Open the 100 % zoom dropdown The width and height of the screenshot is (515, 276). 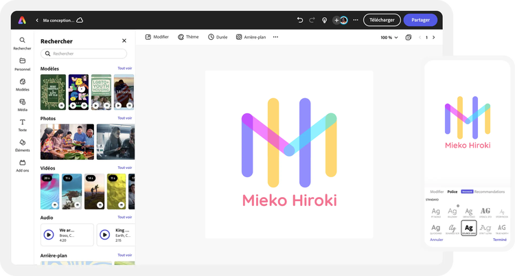point(389,37)
